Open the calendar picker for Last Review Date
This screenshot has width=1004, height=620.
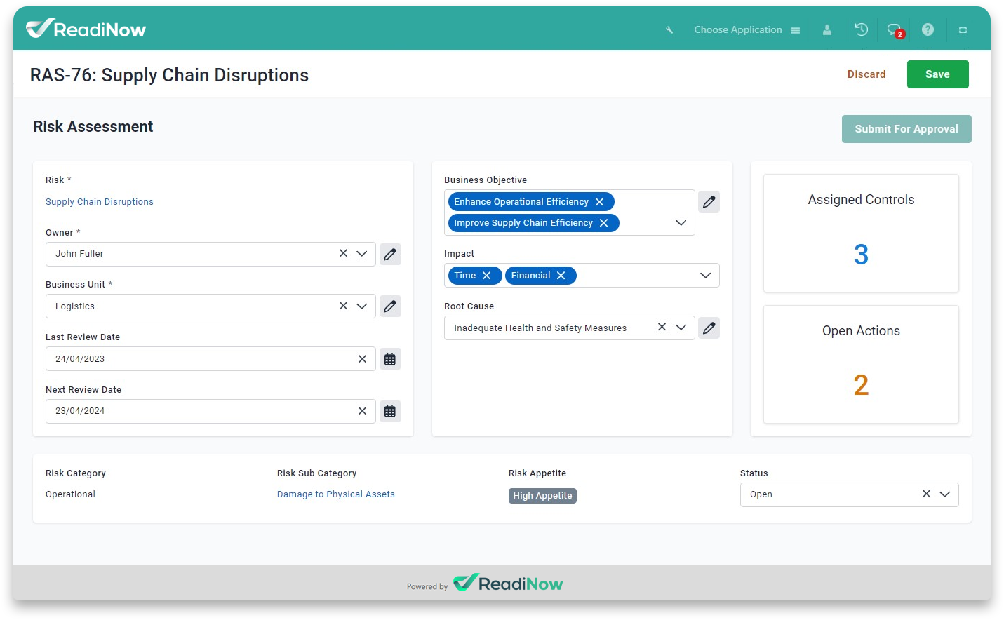tap(390, 358)
